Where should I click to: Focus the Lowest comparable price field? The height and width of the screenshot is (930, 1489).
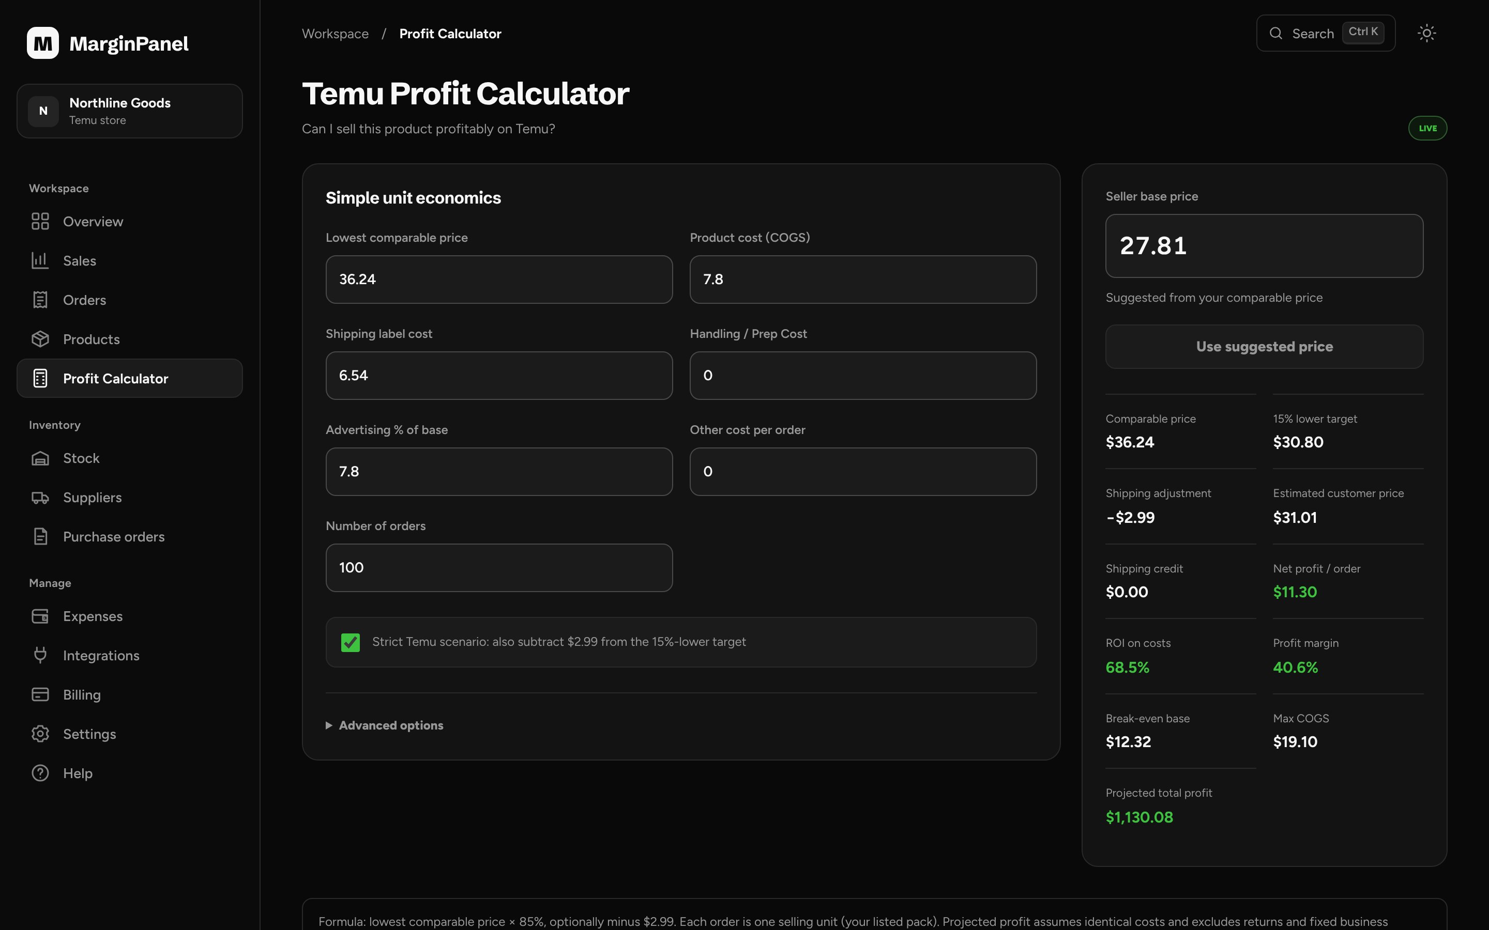tap(499, 279)
